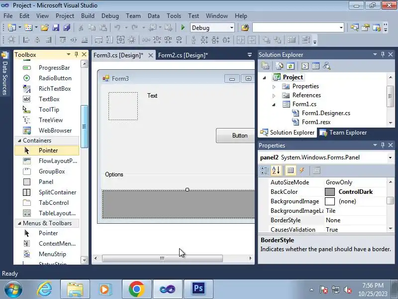Open Photoshop from the taskbar
The height and width of the screenshot is (299, 398).
pyautogui.click(x=198, y=289)
